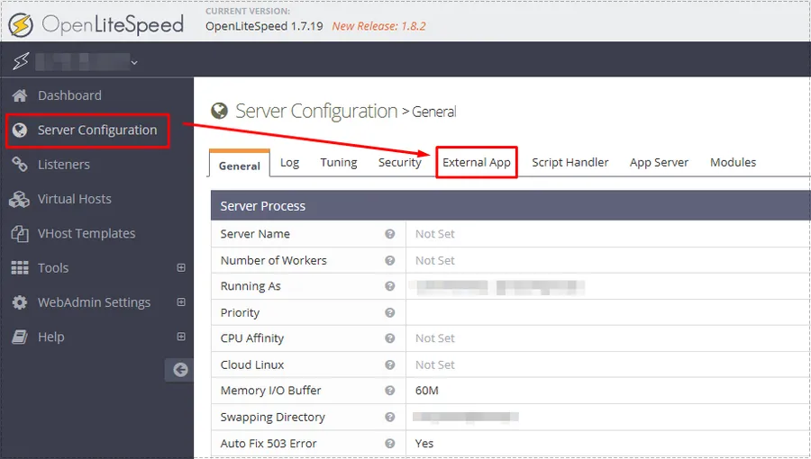Open the server name dropdown chevron
This screenshot has height=459, width=811.
134,63
